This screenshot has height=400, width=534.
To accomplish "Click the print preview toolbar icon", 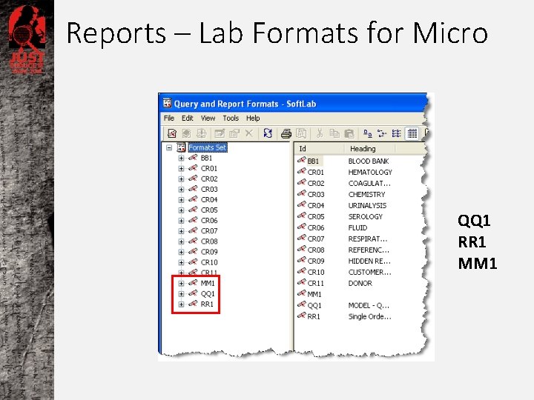I will 301,133.
